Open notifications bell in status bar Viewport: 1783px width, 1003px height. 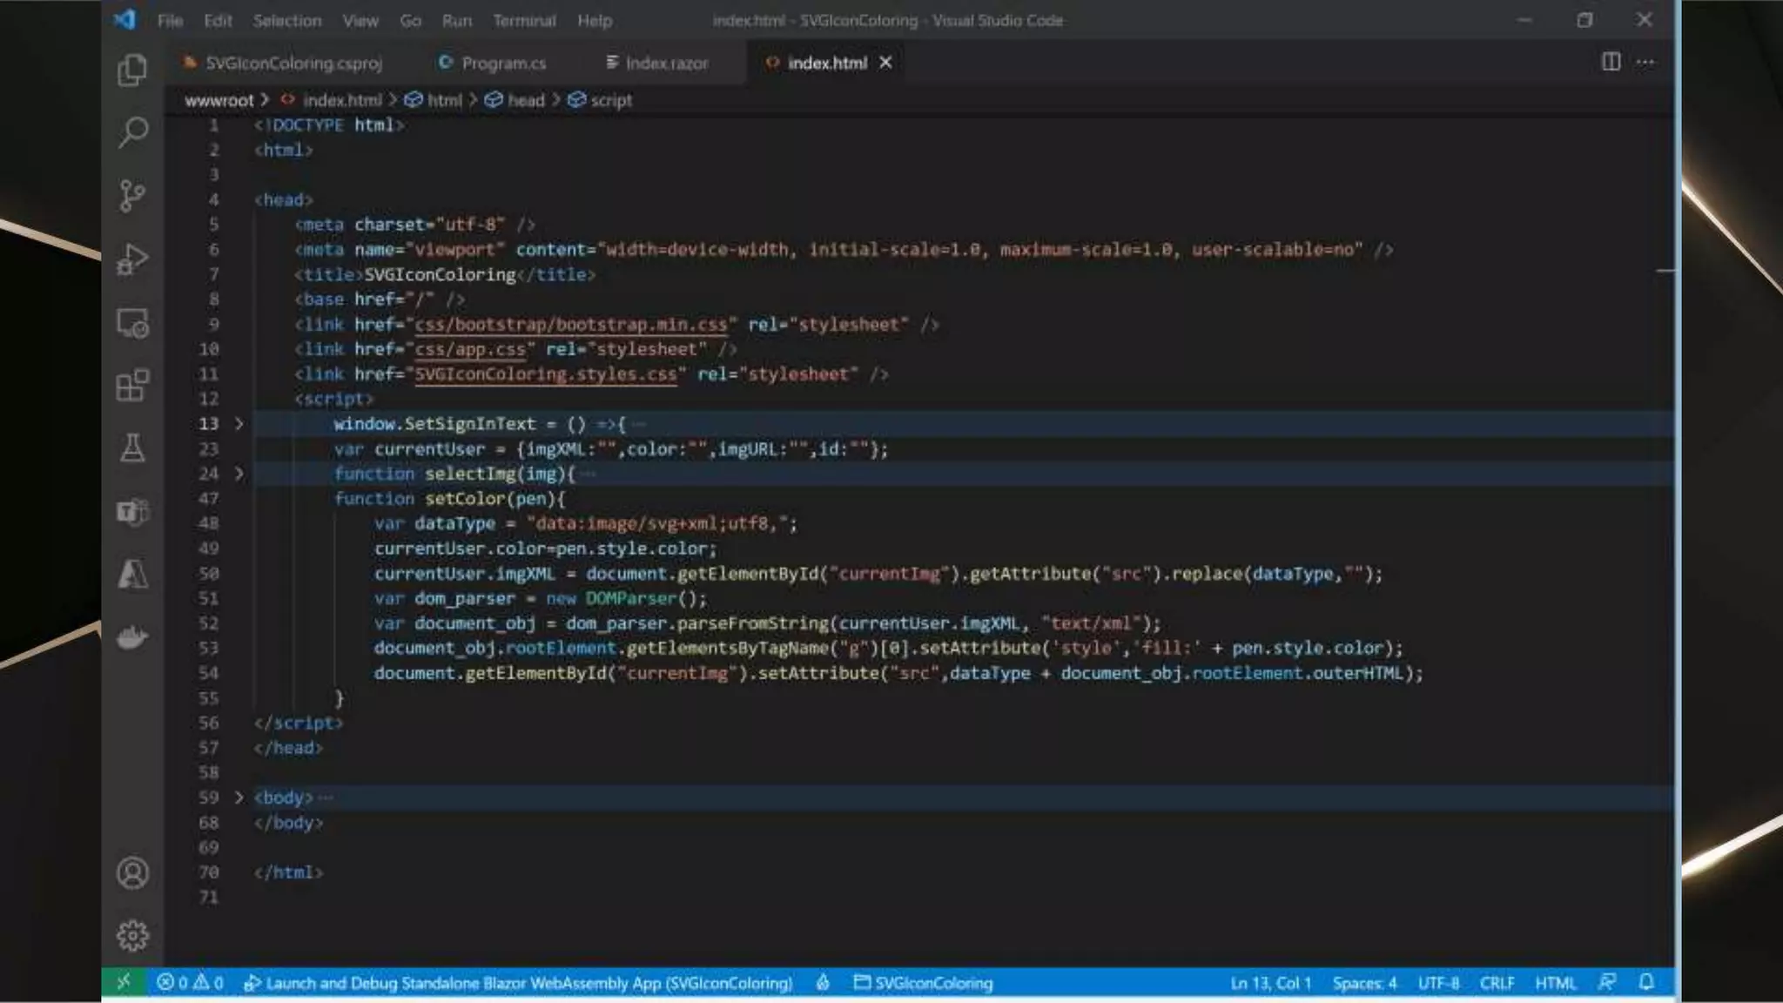[1645, 983]
